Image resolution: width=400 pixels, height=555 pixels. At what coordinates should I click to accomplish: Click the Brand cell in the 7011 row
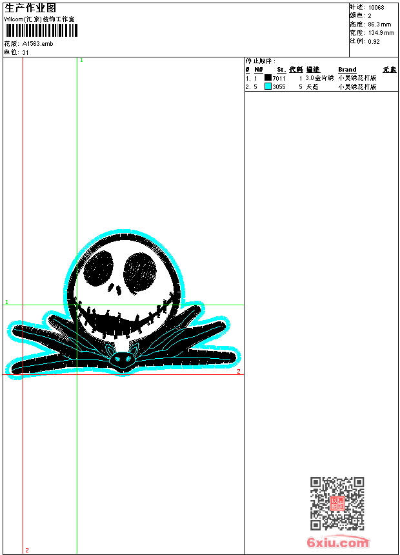[x=357, y=78]
